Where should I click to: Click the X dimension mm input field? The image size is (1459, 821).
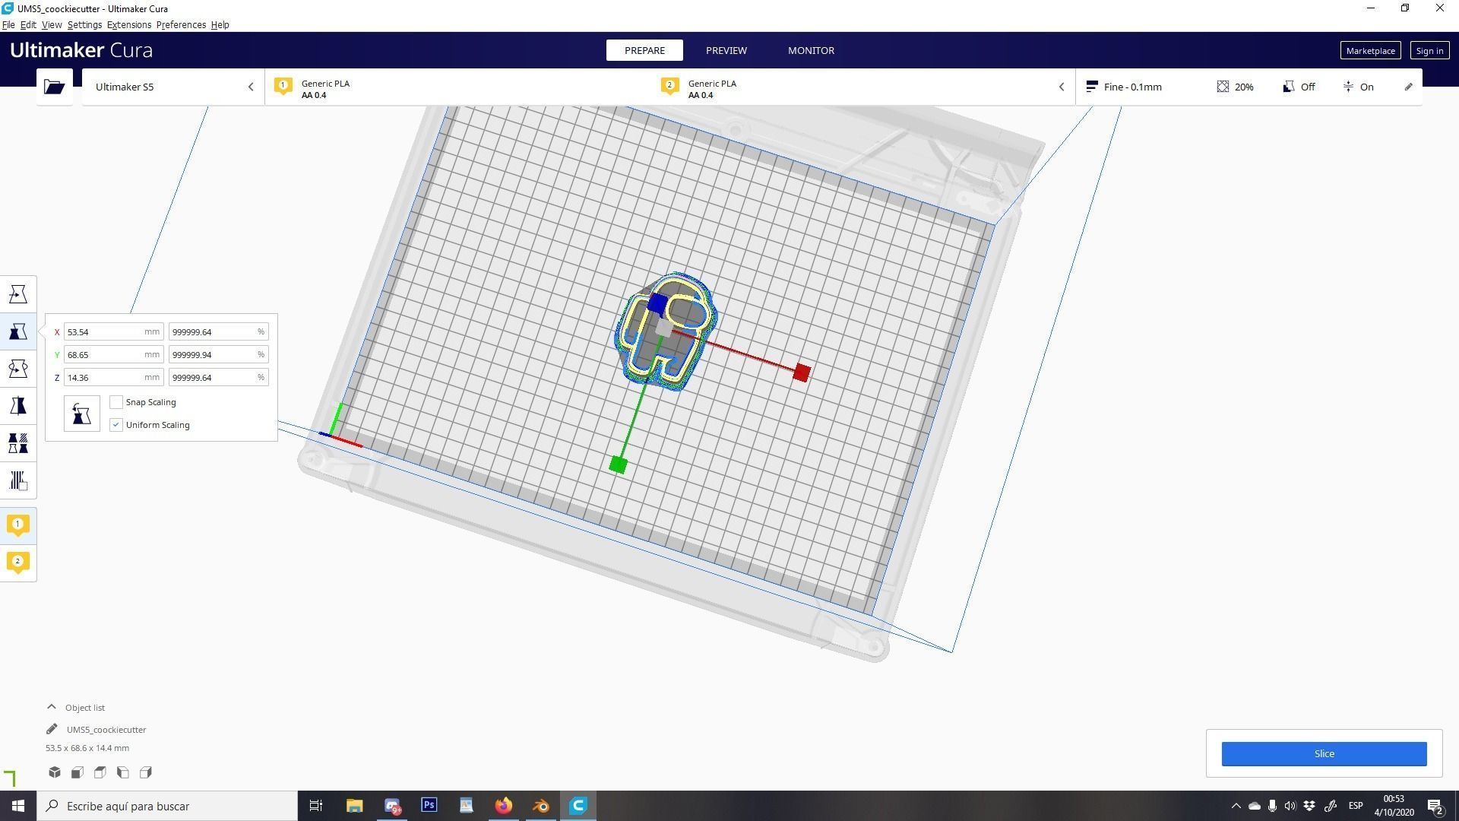pos(103,332)
